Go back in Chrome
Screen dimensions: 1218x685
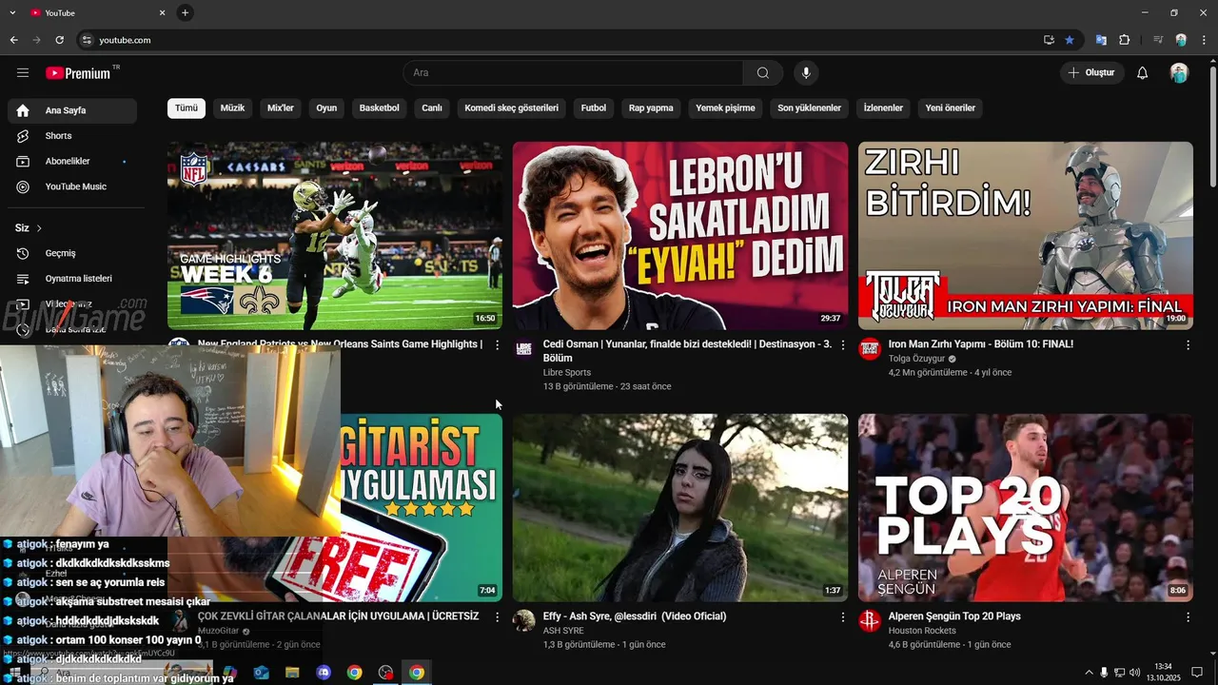tap(13, 40)
